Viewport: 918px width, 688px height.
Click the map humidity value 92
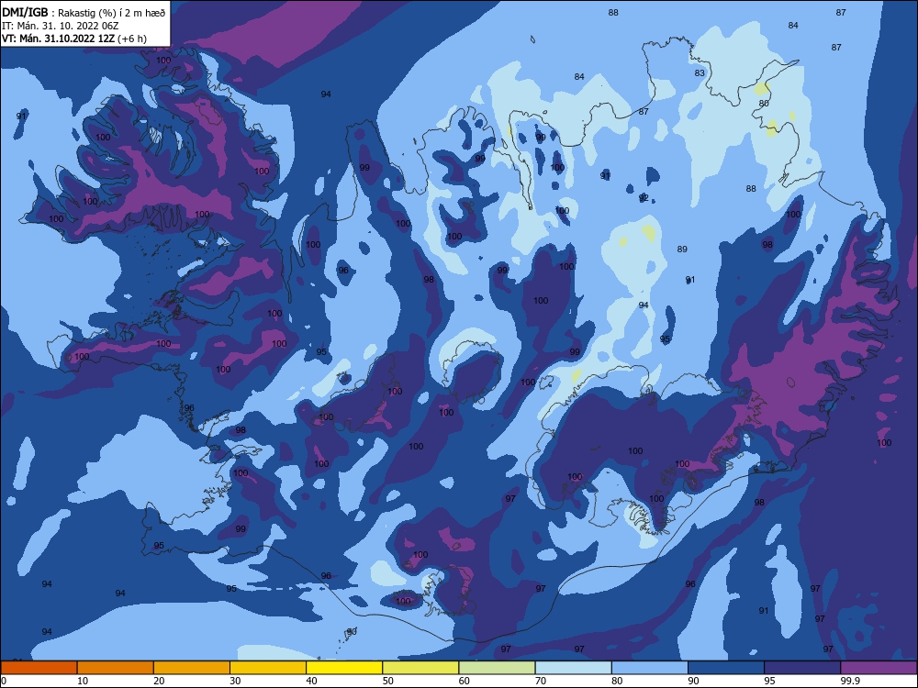pyautogui.click(x=644, y=198)
